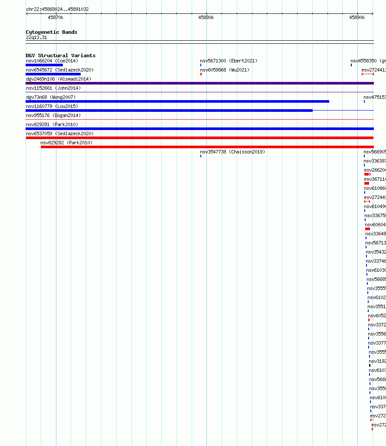This screenshot has width=386, height=446.
Task: Click the chr22:45868024..45891032 region label
Action: pos(57,9)
